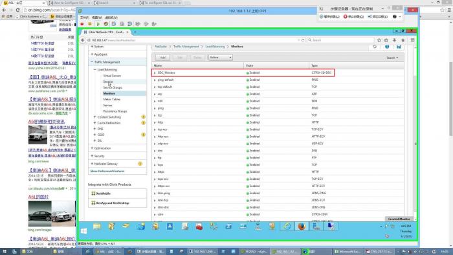Click Firefox back arrow in the VM browser

click(x=83, y=40)
